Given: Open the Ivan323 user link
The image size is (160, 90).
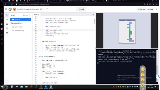Looking at the screenshot, I should tap(20, 9).
